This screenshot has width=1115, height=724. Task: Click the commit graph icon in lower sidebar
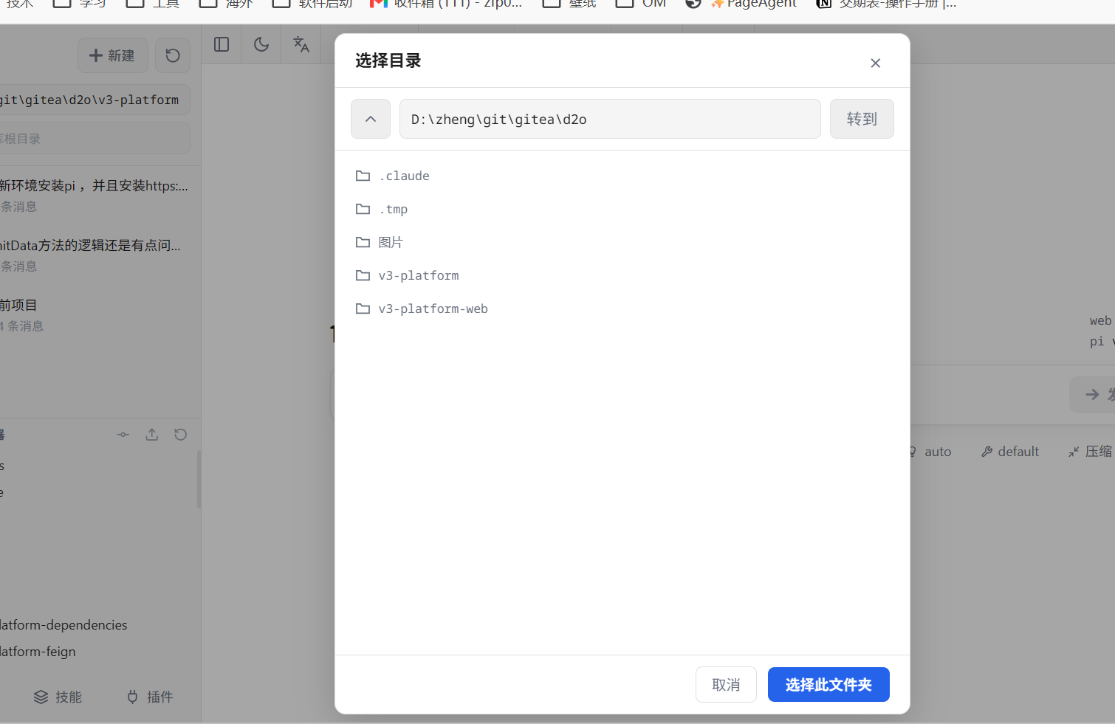point(123,435)
